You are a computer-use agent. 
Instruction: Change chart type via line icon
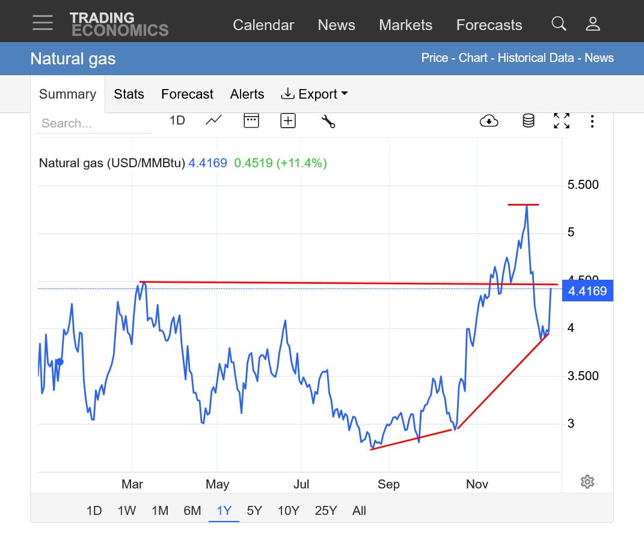tap(213, 120)
